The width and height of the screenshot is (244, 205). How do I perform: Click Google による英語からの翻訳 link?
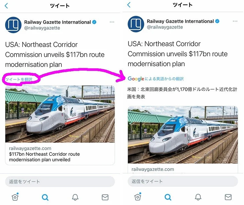(x=156, y=79)
